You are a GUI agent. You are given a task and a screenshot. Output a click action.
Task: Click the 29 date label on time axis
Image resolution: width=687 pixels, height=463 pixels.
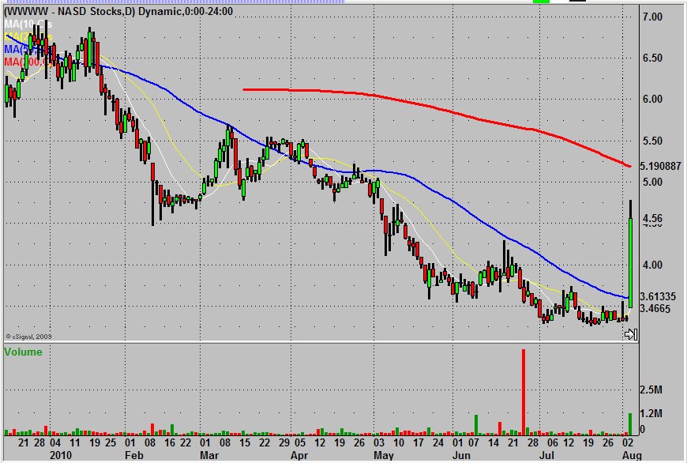pos(284,442)
